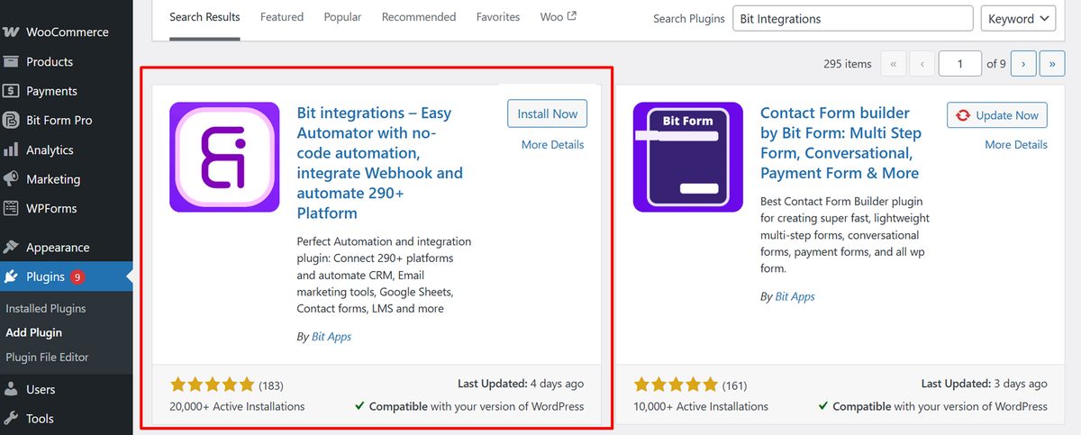This screenshot has height=435, width=1081.
Task: Open Add Plugin submenu item
Action: 34,332
